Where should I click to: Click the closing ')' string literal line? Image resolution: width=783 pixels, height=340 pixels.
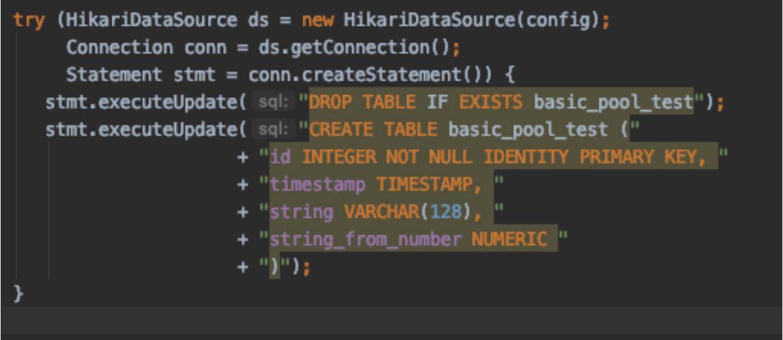[x=275, y=267]
